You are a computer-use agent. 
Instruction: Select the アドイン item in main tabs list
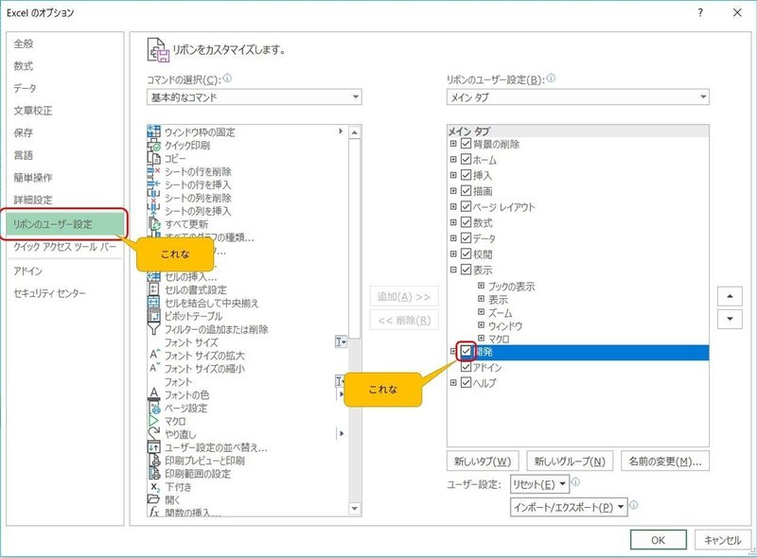tap(487, 367)
